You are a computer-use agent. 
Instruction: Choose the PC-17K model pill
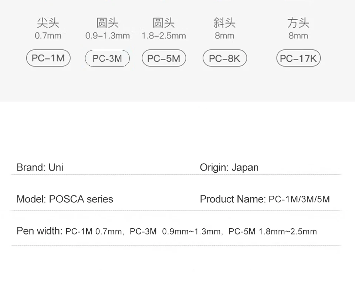298,59
